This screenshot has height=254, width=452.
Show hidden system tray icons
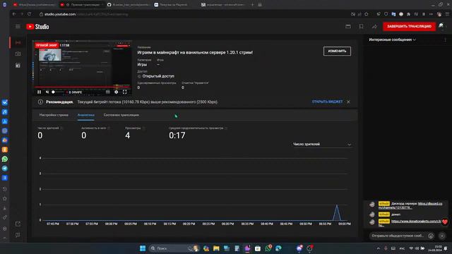(379, 248)
